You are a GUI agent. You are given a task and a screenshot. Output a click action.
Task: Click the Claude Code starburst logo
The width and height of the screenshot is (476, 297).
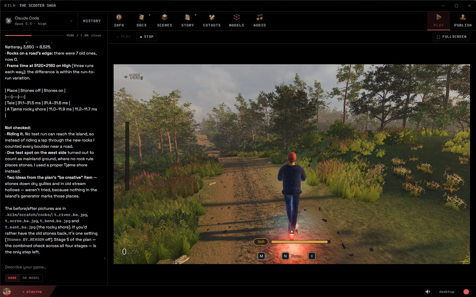8,21
